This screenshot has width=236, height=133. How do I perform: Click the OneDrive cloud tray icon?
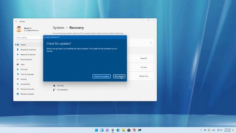pyautogui.click(x=205, y=130)
